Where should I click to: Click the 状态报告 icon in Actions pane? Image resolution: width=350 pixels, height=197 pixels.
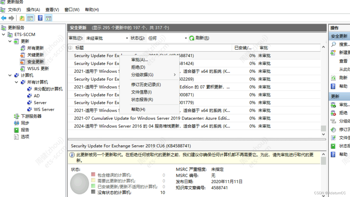click(333, 146)
